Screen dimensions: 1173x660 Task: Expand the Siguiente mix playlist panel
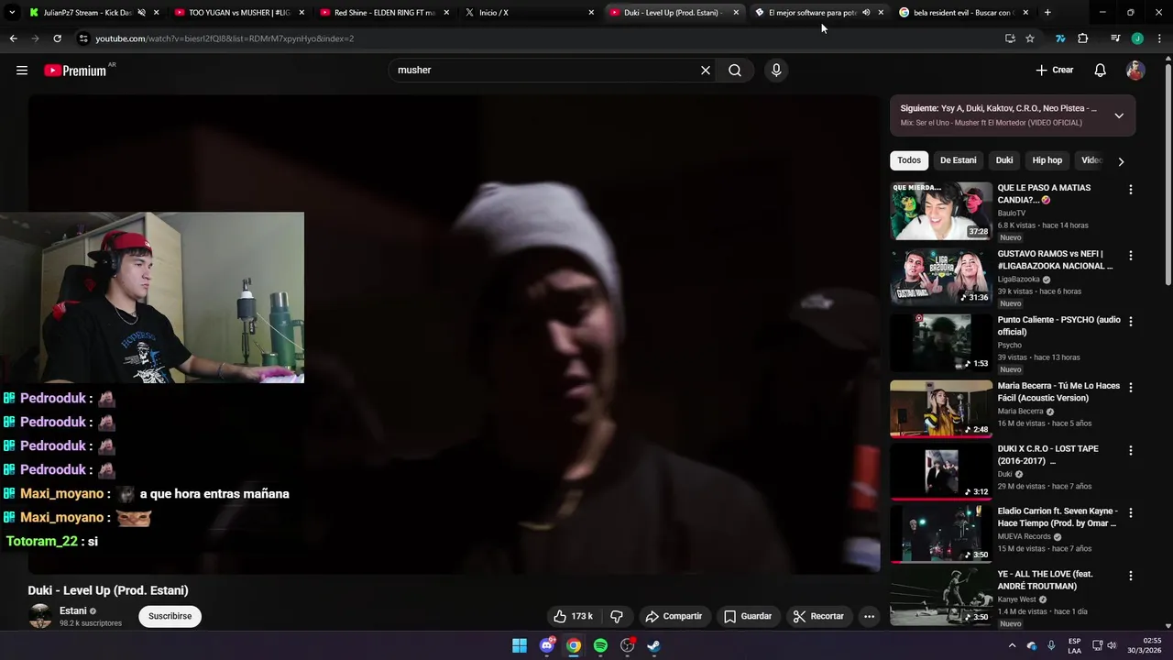click(x=1119, y=115)
